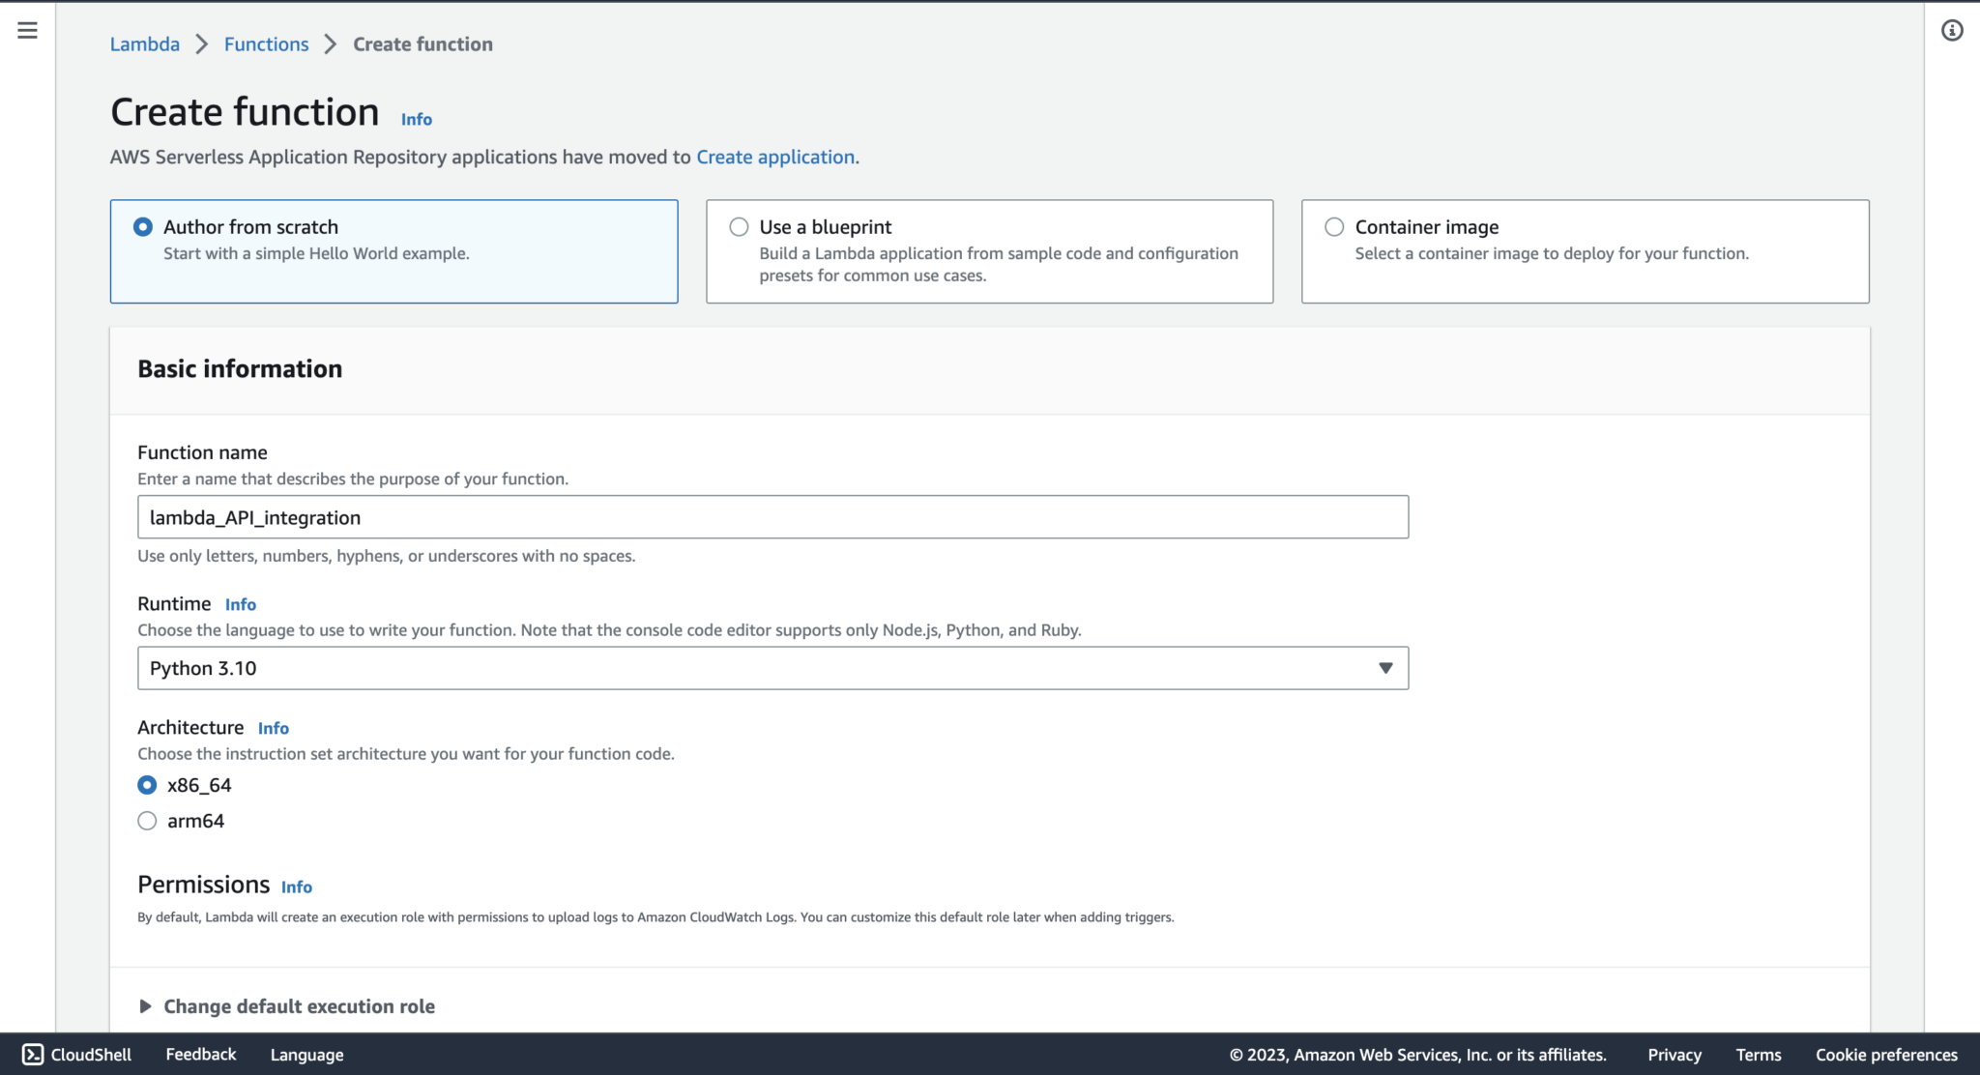Go to Lambda from the breadcrumb trail
1980x1075 pixels.
(x=144, y=44)
